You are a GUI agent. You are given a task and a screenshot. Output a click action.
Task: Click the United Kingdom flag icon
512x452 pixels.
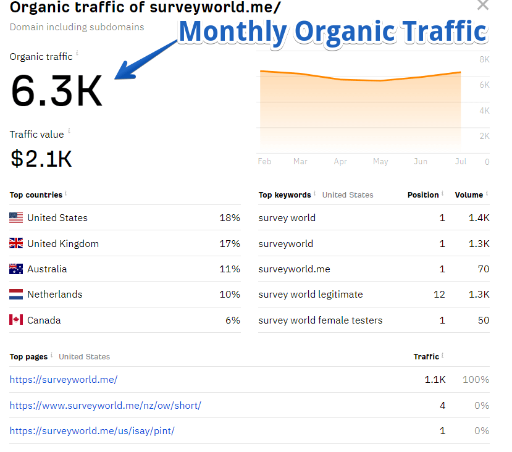click(16, 243)
